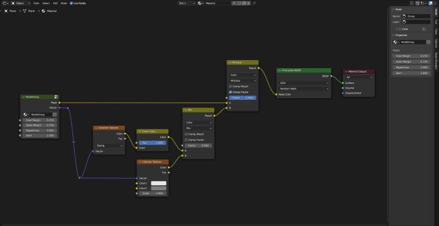This screenshot has height=226, width=439.
Task: Enable Clamp Result on Multiply node
Action: (x=230, y=87)
